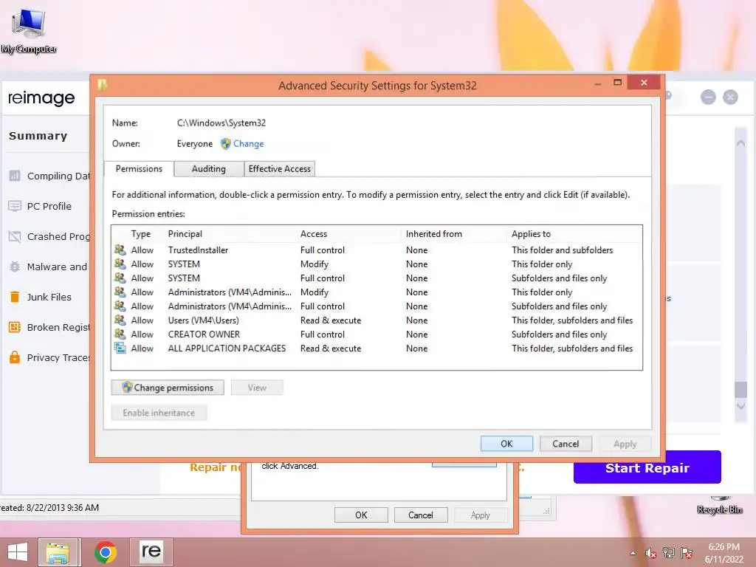This screenshot has height=567, width=756.
Task: Maximize the Advanced Security Settings window
Action: pos(618,83)
